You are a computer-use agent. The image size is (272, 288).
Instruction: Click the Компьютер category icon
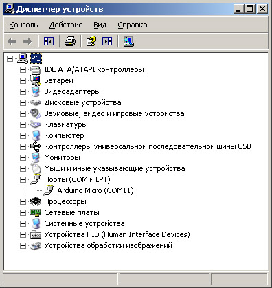[36, 135]
